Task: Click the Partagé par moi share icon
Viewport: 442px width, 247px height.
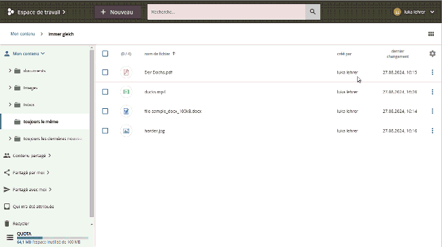Action: pos(7,173)
